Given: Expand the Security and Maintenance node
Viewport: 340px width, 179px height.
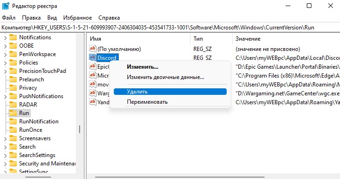Looking at the screenshot, I should click(x=6, y=164).
